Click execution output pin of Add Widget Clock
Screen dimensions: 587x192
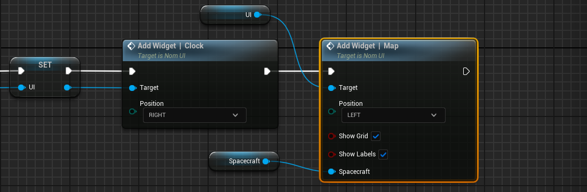click(267, 71)
